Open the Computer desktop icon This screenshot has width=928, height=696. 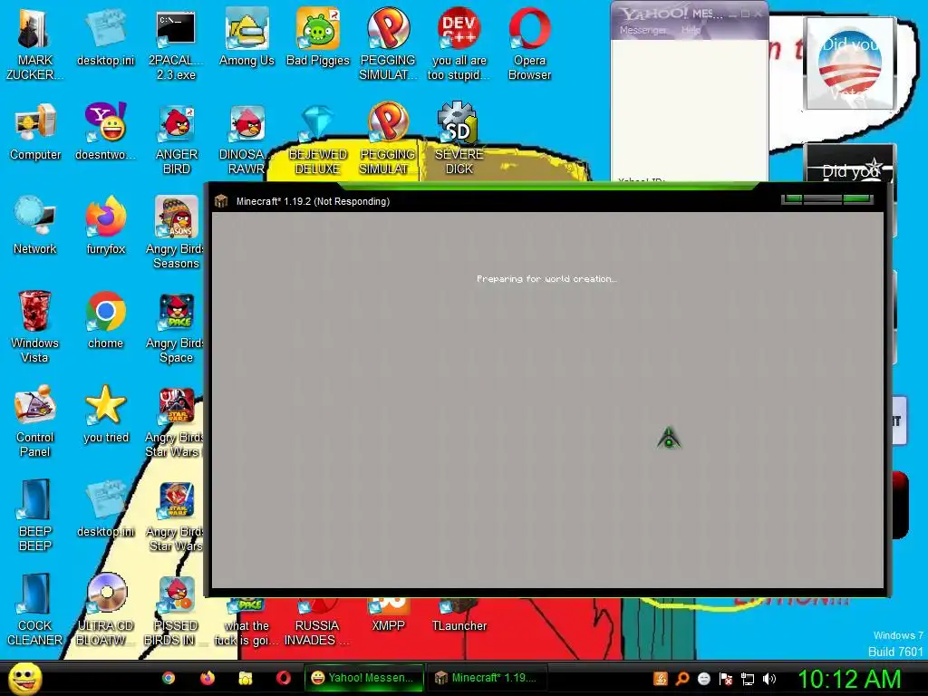35,131
